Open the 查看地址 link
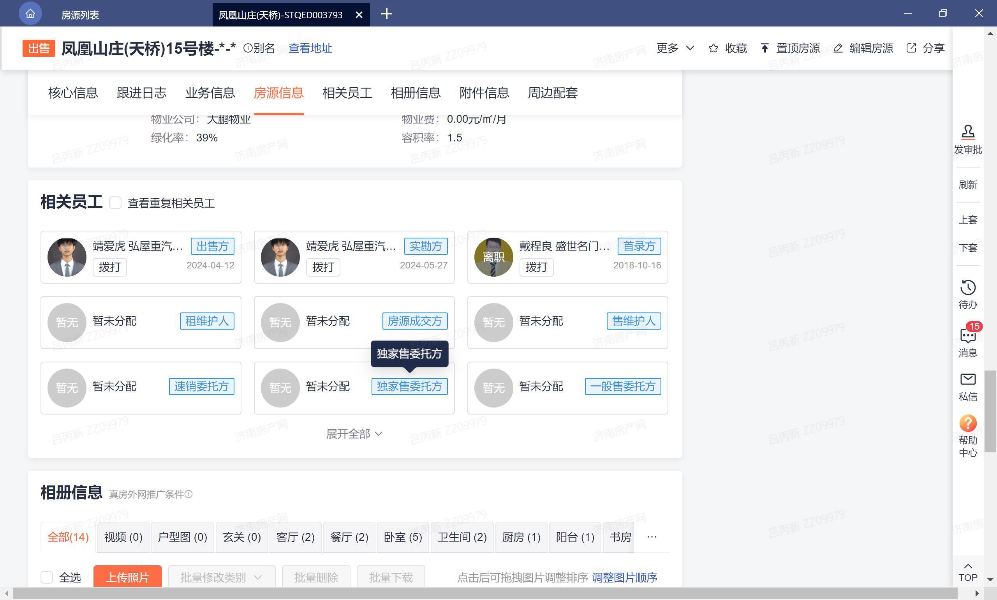 coord(310,48)
